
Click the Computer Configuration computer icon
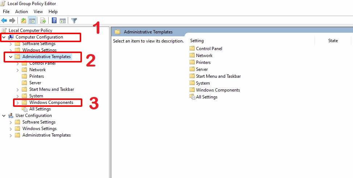point(11,37)
